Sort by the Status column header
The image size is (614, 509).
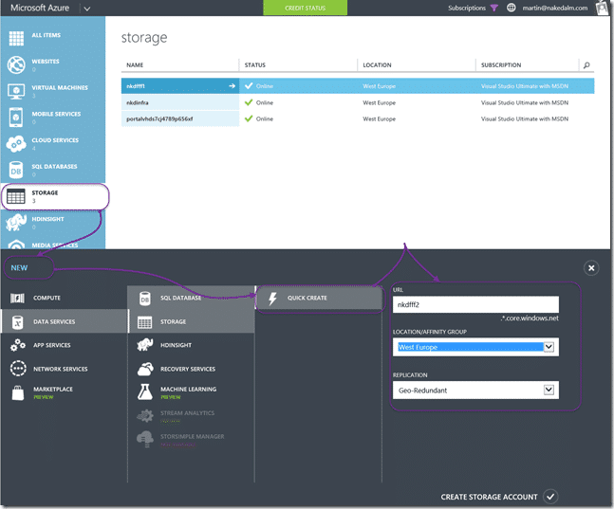(x=255, y=65)
